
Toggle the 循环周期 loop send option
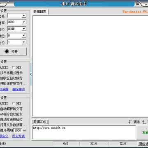[7, 130]
